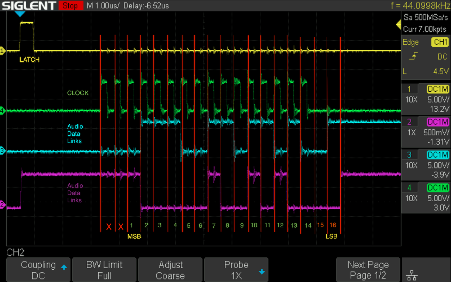Image resolution: width=451 pixels, height=282 pixels.
Task: Go to Next Page of CH2 menu
Action: point(368,270)
